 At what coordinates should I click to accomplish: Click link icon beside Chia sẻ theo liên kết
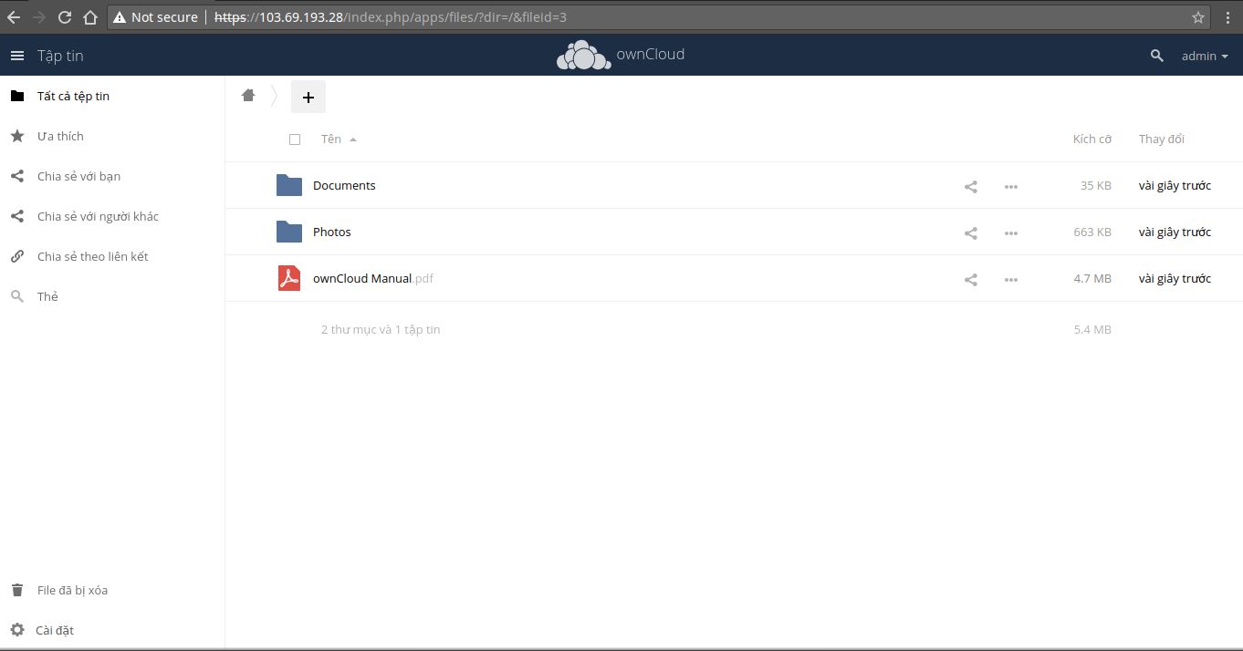tap(17, 256)
